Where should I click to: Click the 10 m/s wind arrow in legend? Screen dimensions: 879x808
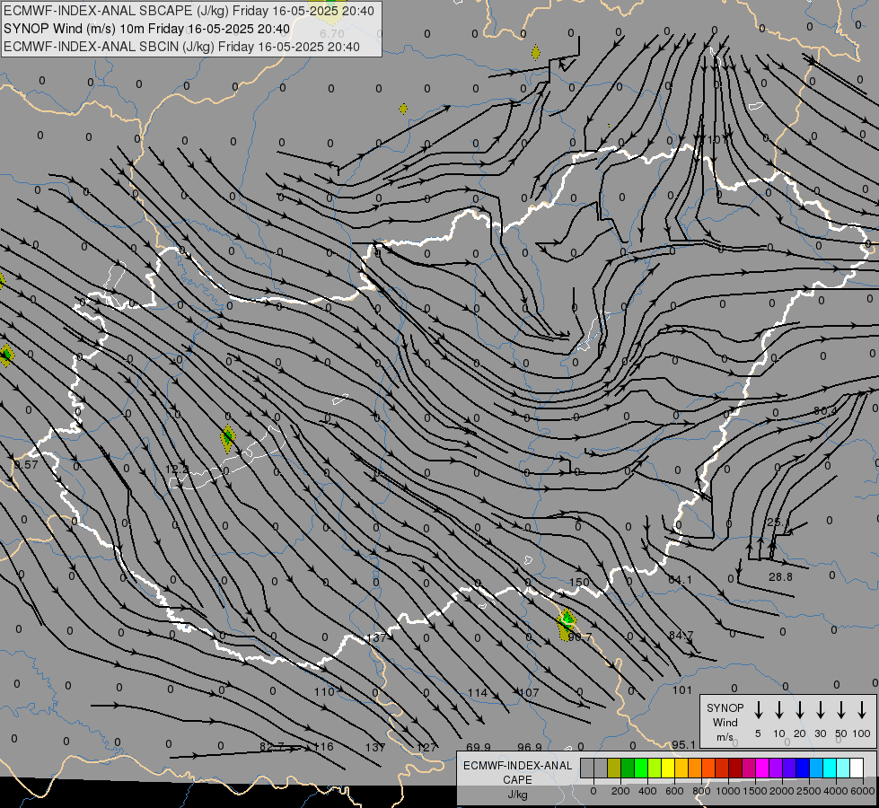pyautogui.click(x=778, y=710)
